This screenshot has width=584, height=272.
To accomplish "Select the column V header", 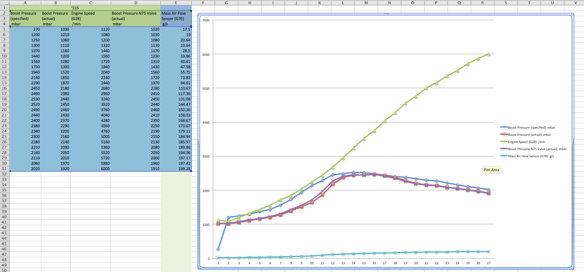I will pos(575,3).
